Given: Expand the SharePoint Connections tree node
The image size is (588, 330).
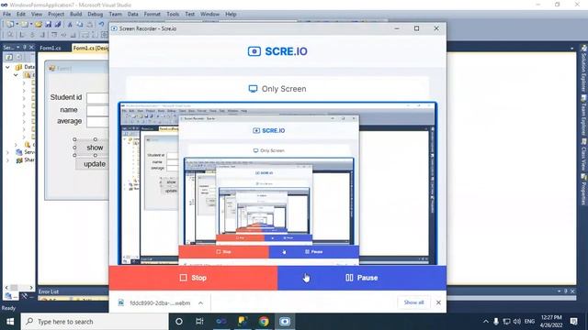Looking at the screenshot, I should (x=7, y=160).
